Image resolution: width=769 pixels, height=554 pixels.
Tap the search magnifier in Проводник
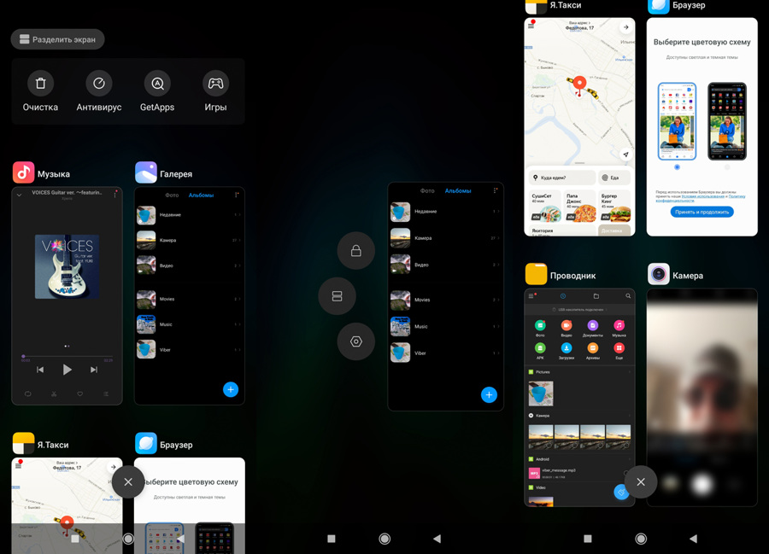628,296
